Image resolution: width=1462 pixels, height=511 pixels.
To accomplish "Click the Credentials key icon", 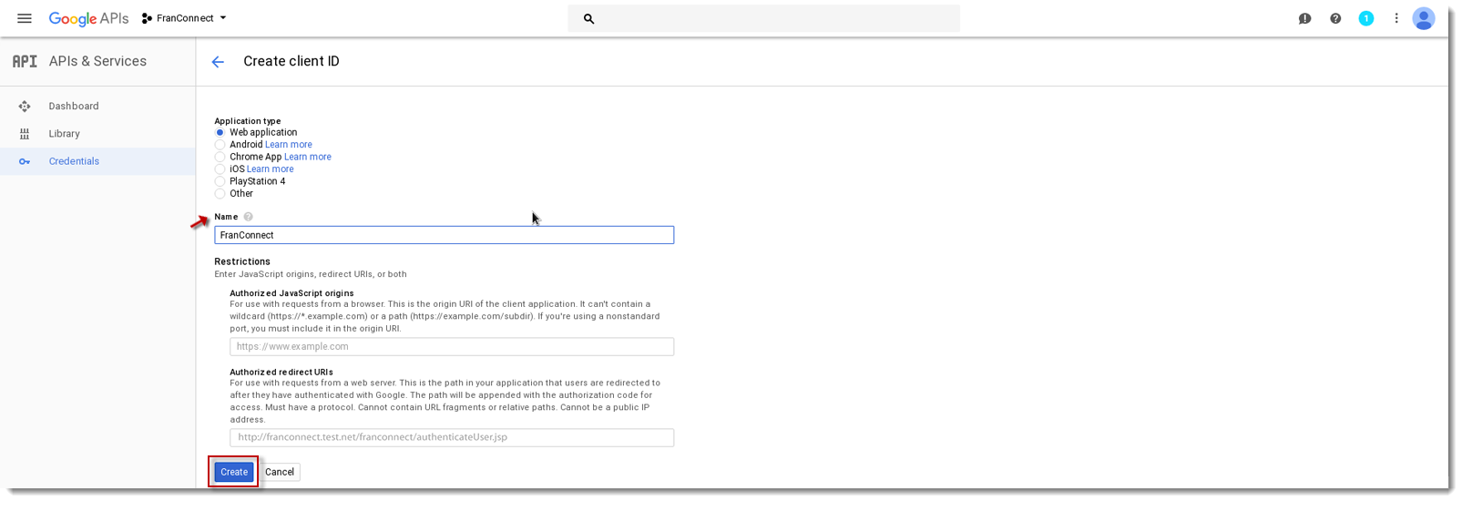I will (25, 161).
